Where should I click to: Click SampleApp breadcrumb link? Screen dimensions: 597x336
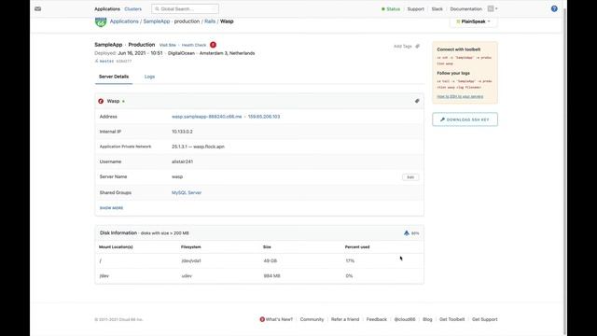[x=157, y=21]
